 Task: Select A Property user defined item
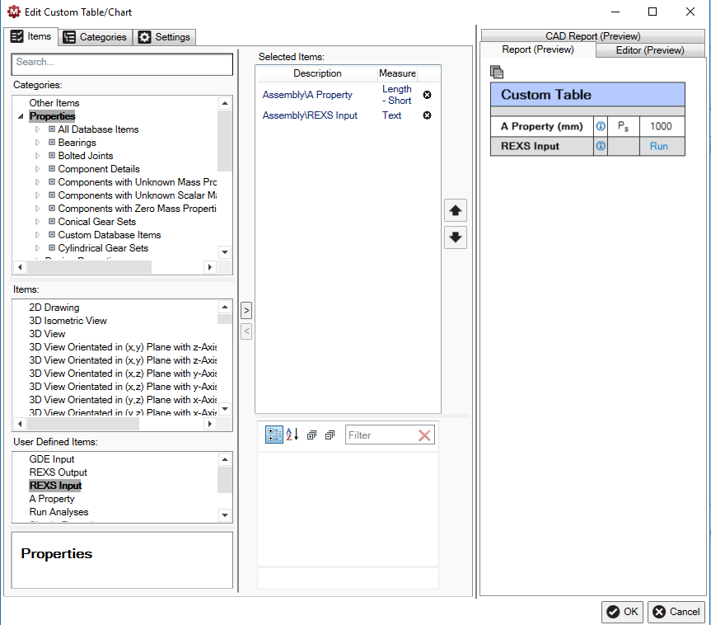point(52,499)
